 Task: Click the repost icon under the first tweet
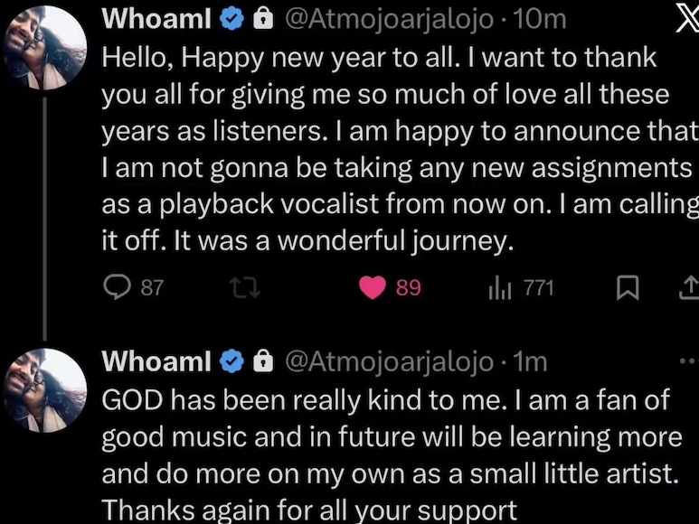pyautogui.click(x=244, y=288)
